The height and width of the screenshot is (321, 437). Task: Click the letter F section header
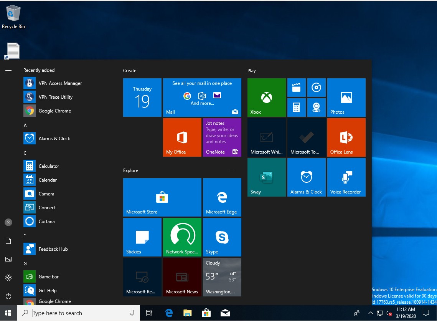25,236
